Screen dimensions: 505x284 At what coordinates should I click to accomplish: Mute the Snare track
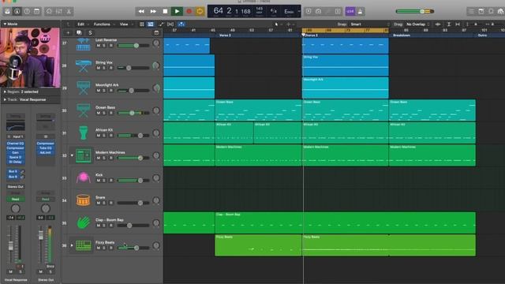coord(98,203)
